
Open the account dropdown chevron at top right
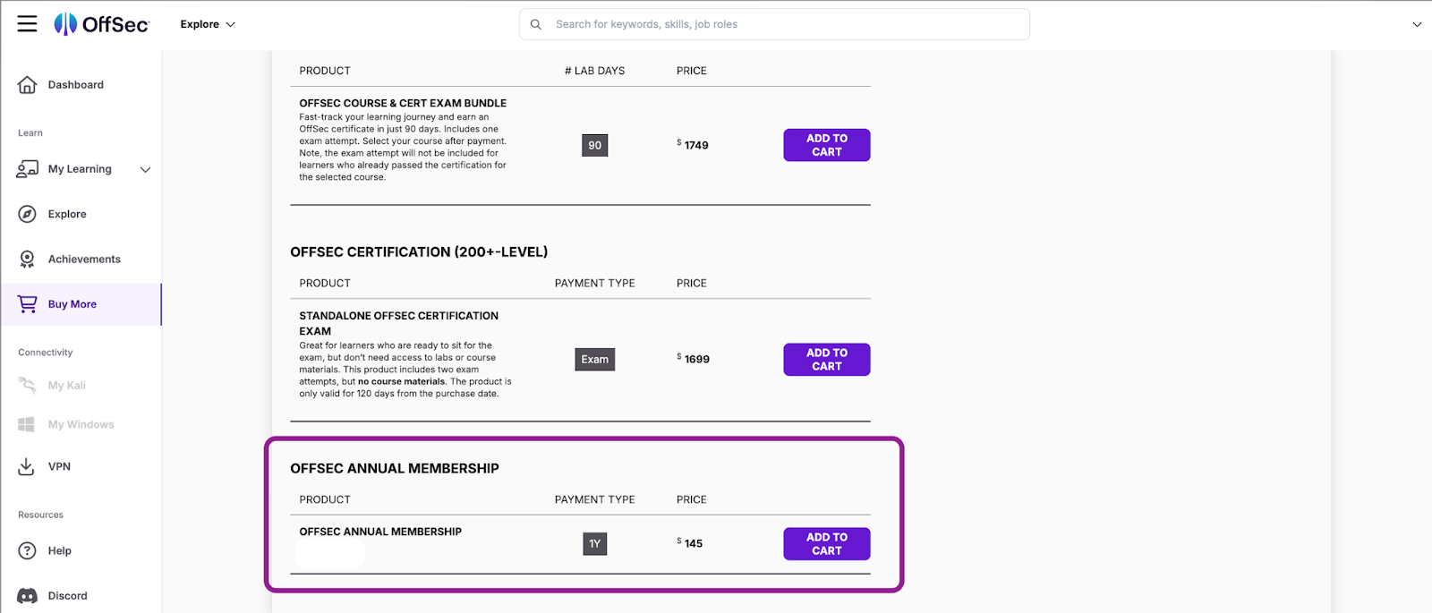[x=1417, y=24]
